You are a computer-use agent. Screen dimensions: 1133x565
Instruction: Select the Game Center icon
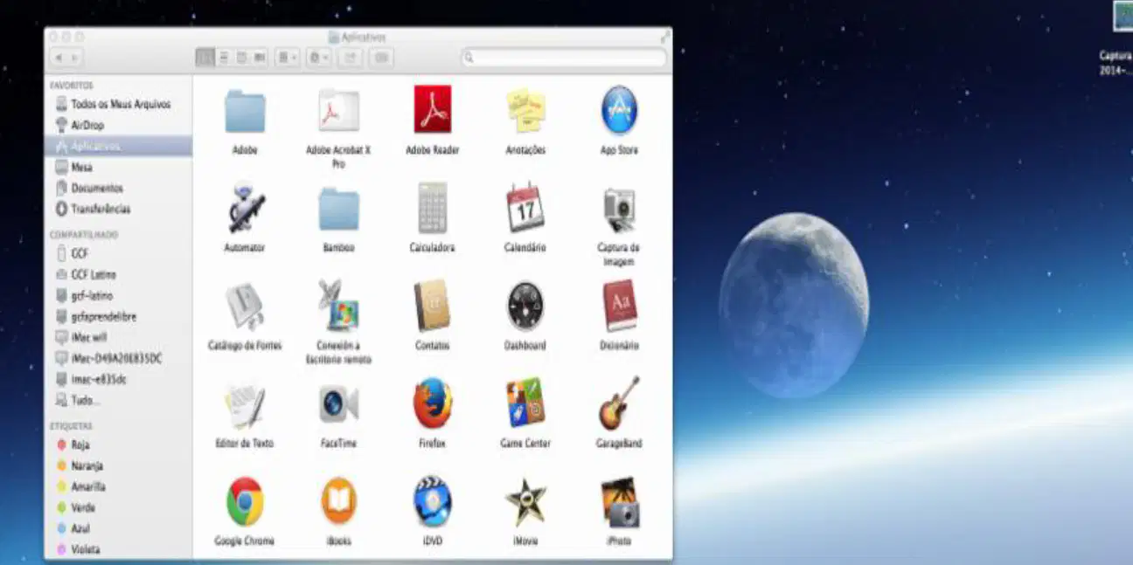pyautogui.click(x=525, y=403)
